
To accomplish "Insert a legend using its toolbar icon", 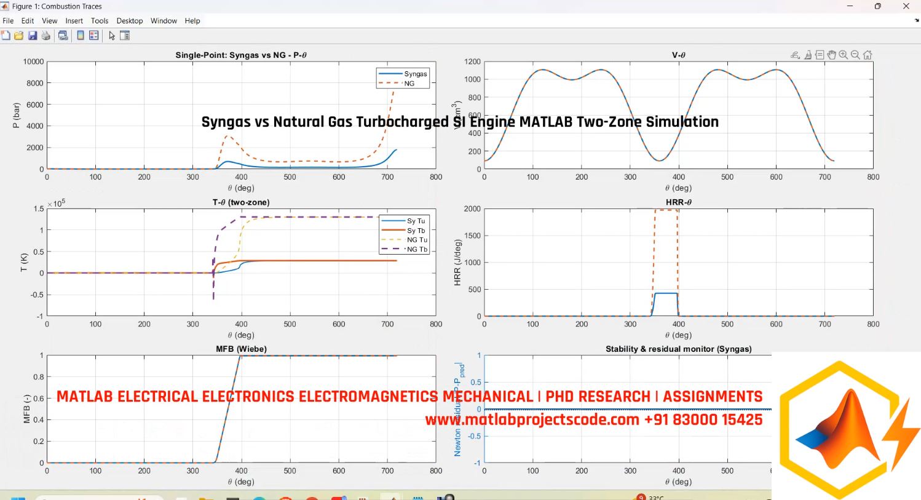I will click(x=93, y=35).
